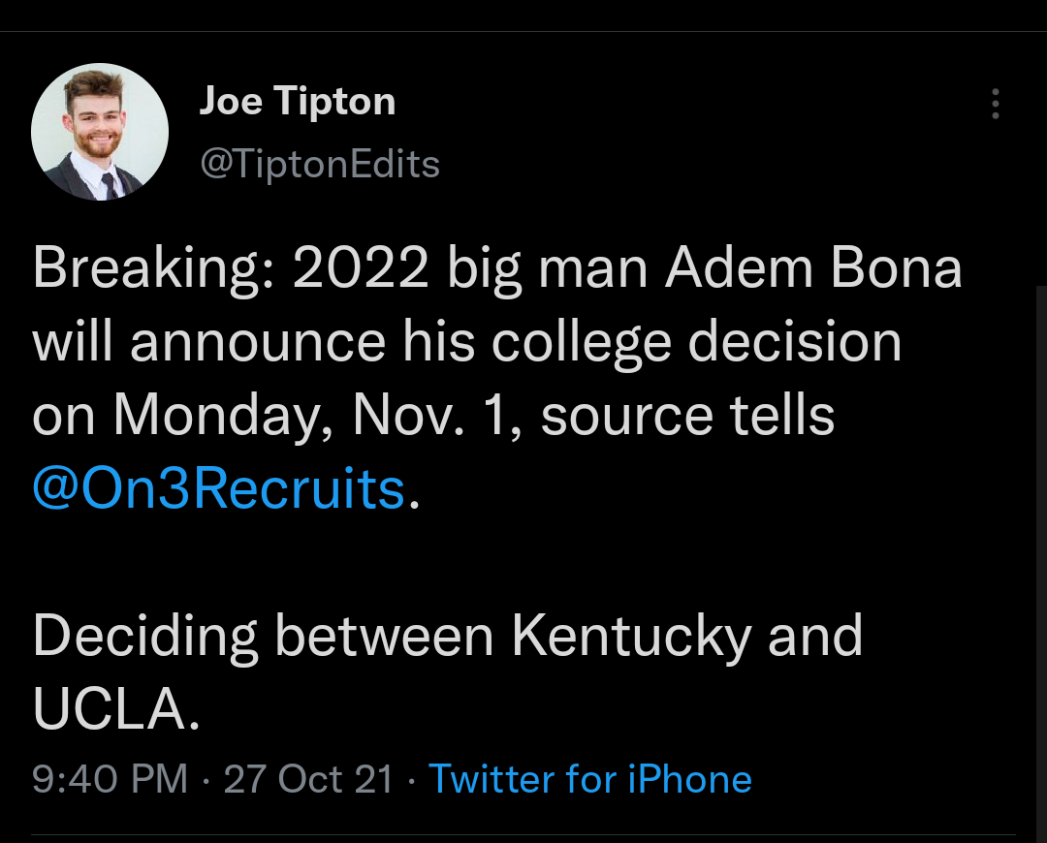The width and height of the screenshot is (1047, 843).
Task: Click the 27 Oct 21 date
Action: point(308,779)
